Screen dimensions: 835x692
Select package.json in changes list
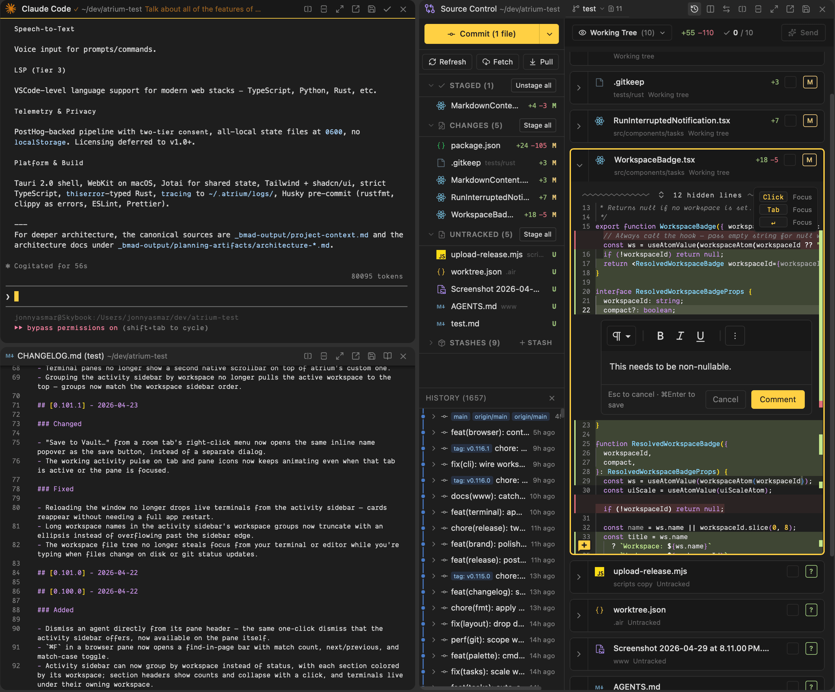click(492, 146)
